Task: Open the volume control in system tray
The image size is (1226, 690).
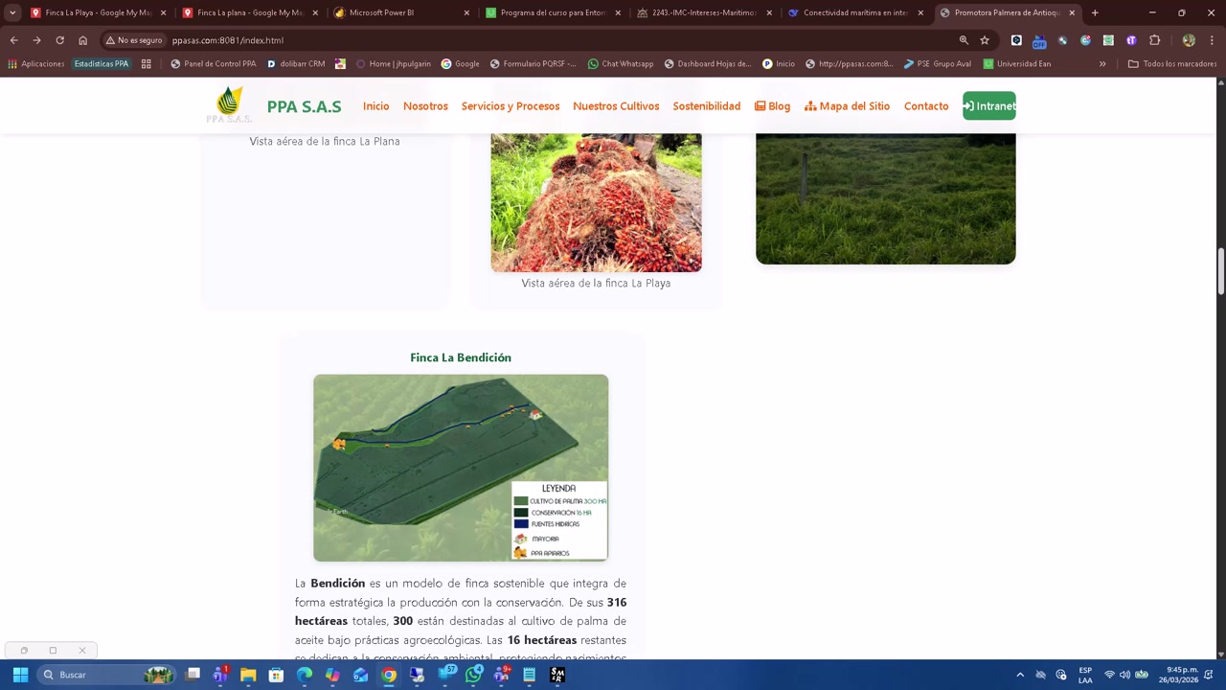Action: tap(1124, 675)
